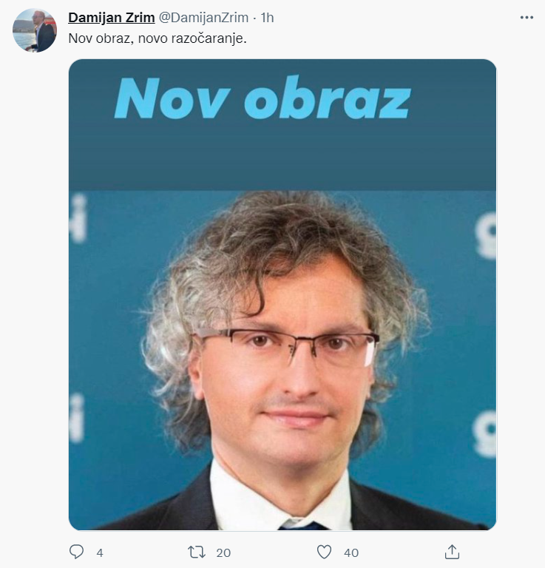
Task: Click the blurred logo at the upper left of the photo
Action: pyautogui.click(x=78, y=218)
